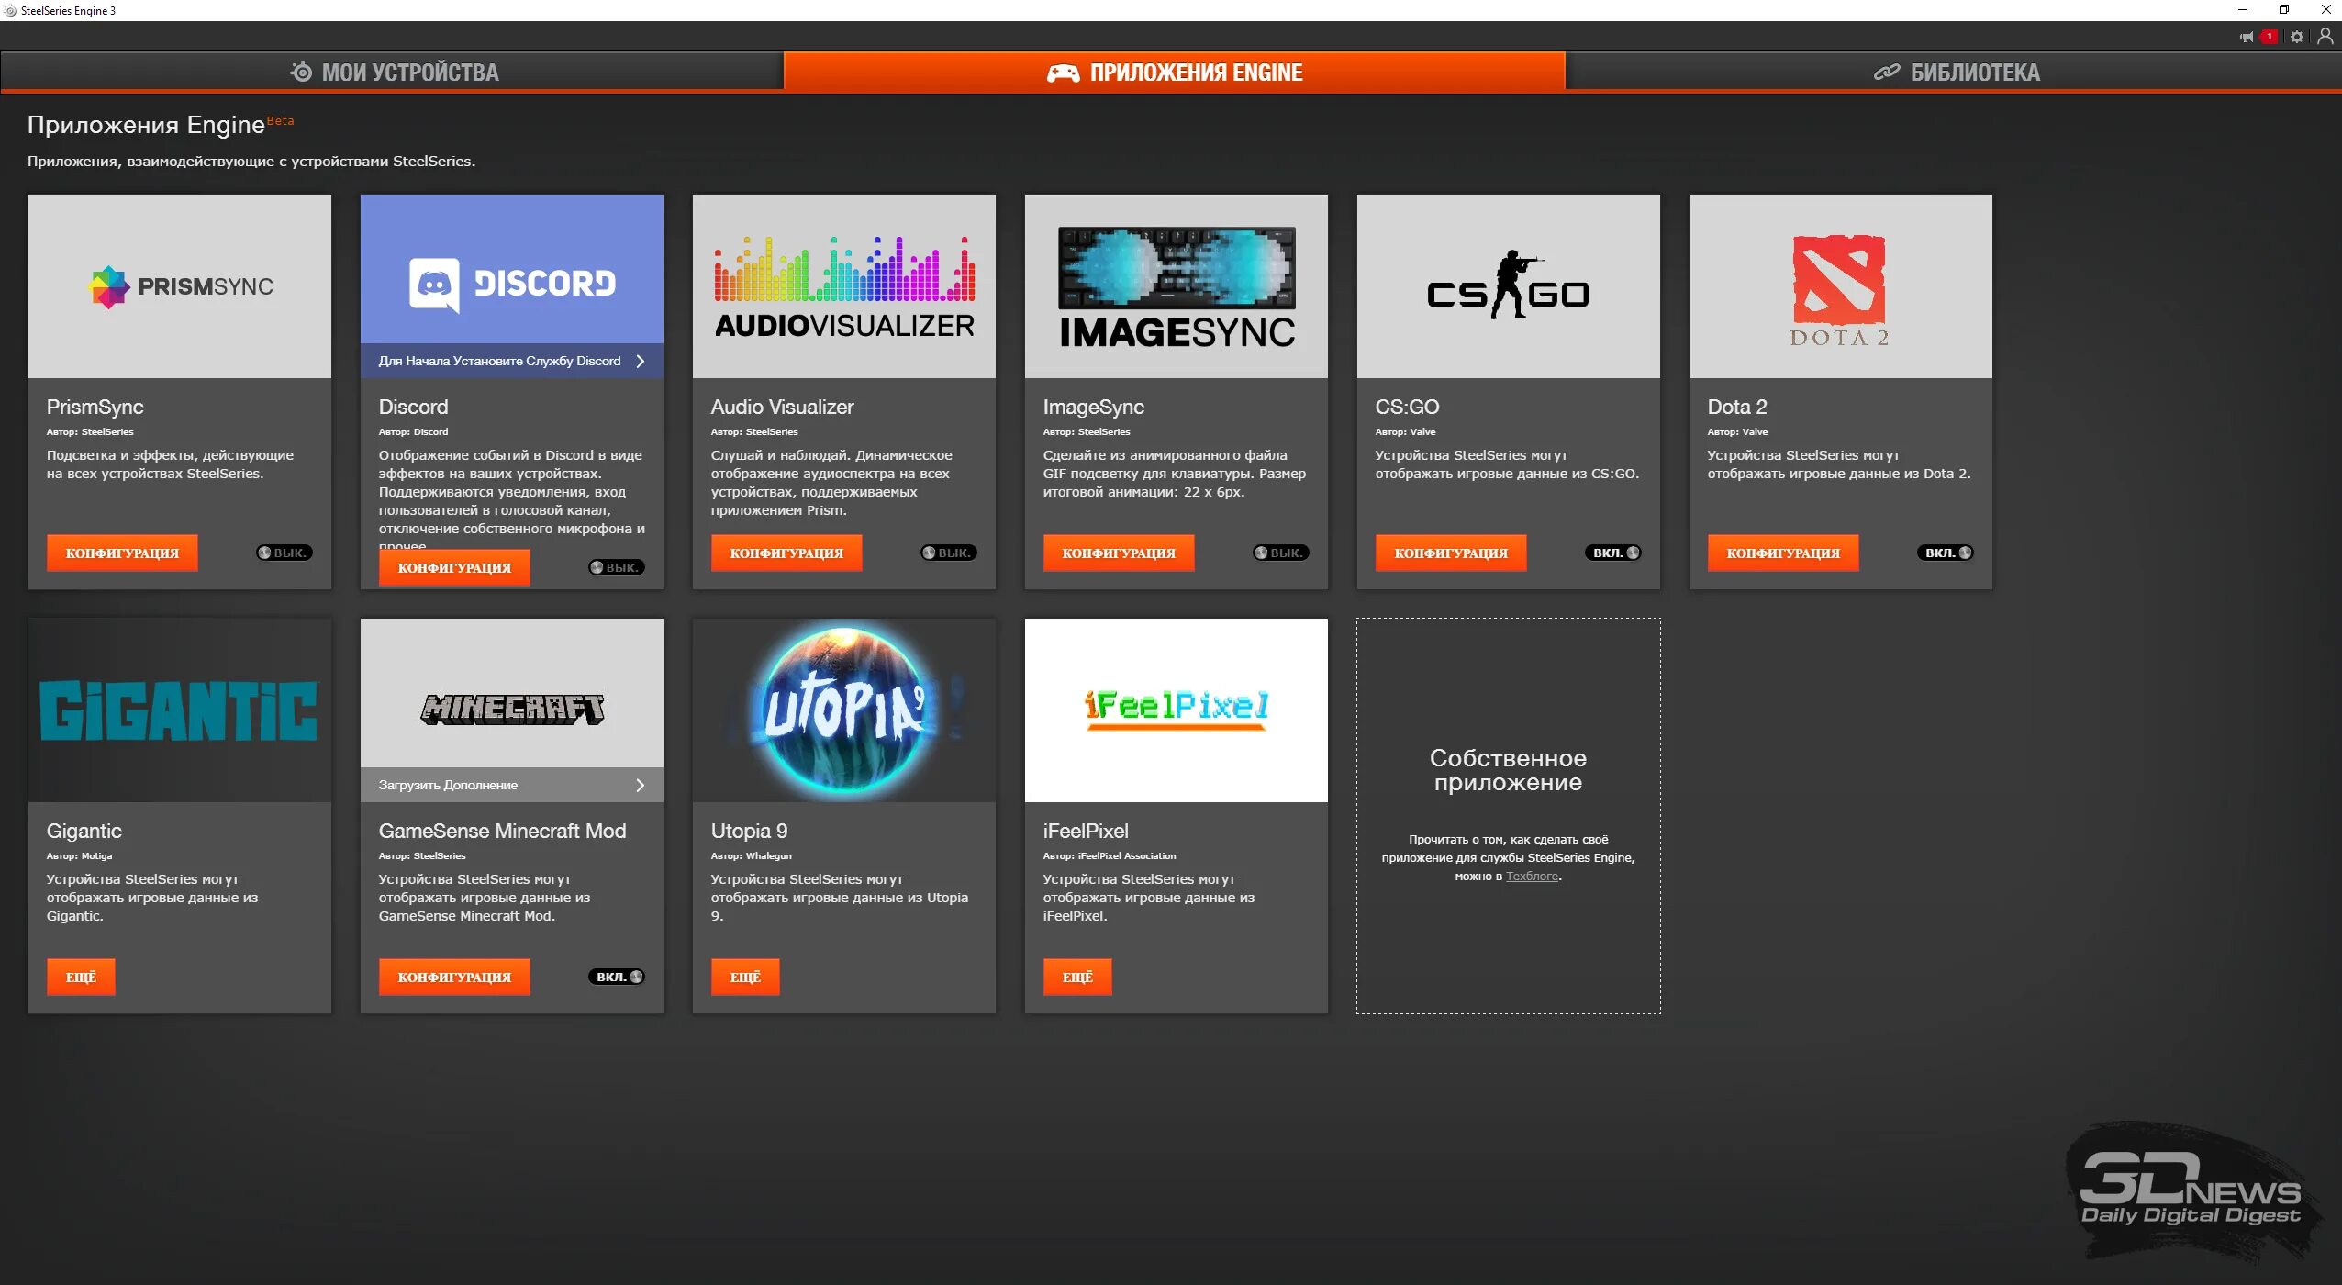Open Minecraft 'Загрузить Дополнение' chevron
2342x1285 pixels.
tap(641, 786)
